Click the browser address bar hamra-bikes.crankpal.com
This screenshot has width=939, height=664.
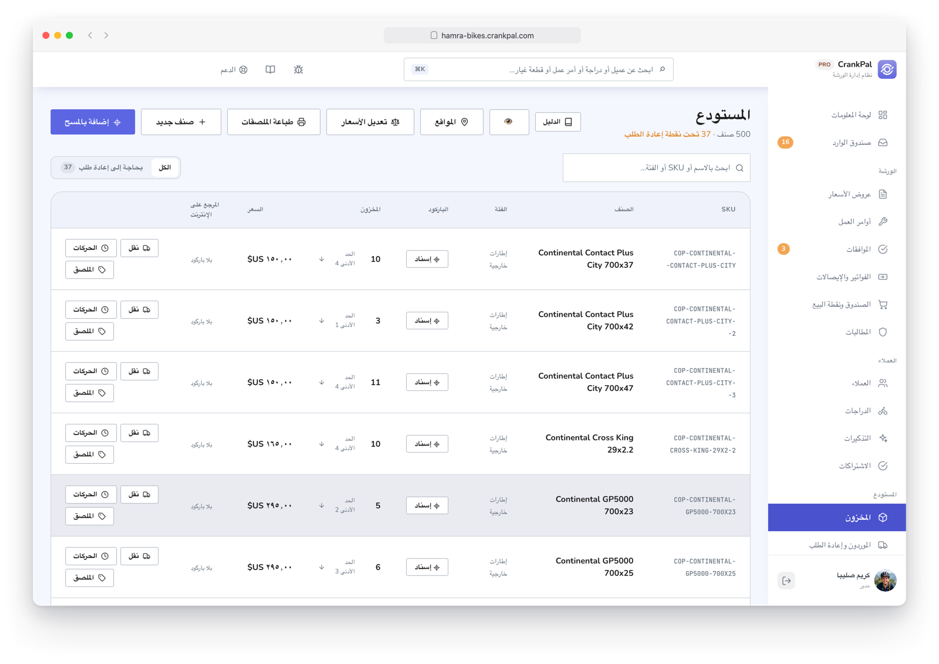click(482, 35)
